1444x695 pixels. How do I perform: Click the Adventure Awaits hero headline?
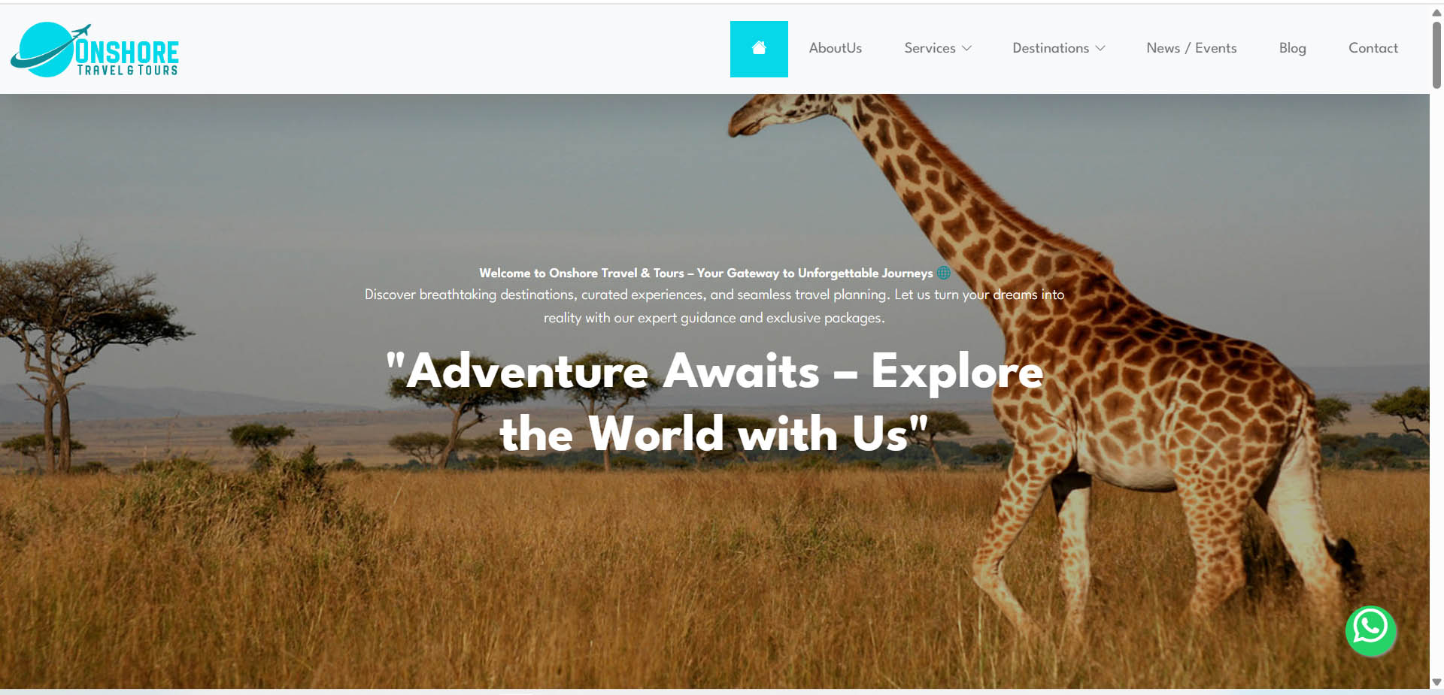[x=714, y=402]
